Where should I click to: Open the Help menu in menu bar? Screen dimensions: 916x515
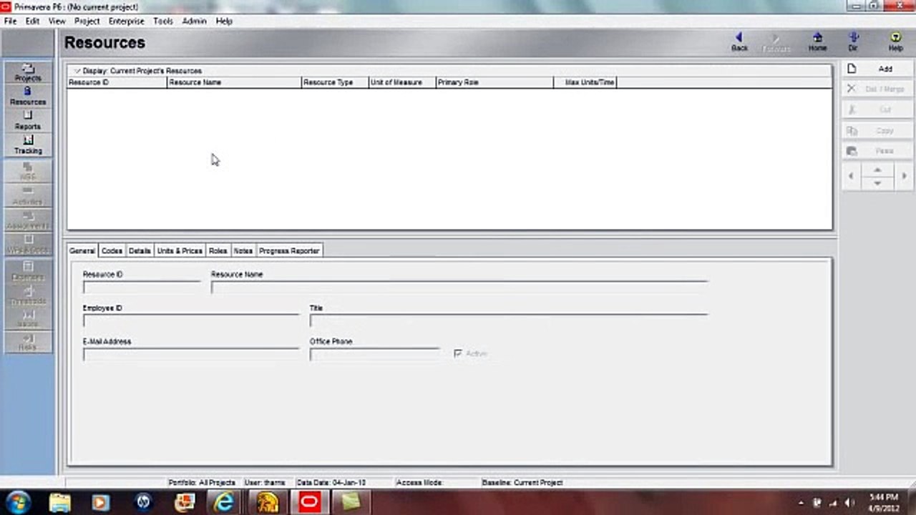[224, 21]
